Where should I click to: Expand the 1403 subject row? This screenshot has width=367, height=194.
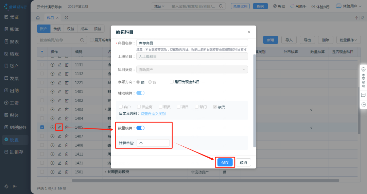pos(105,109)
